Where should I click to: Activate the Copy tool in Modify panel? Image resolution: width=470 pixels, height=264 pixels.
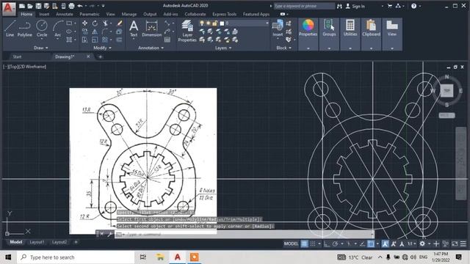[x=85, y=32]
